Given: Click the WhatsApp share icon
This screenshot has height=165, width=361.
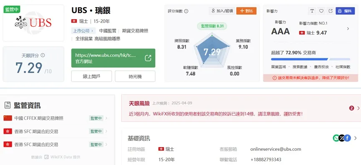Looking at the screenshot, I should pos(336,138).
